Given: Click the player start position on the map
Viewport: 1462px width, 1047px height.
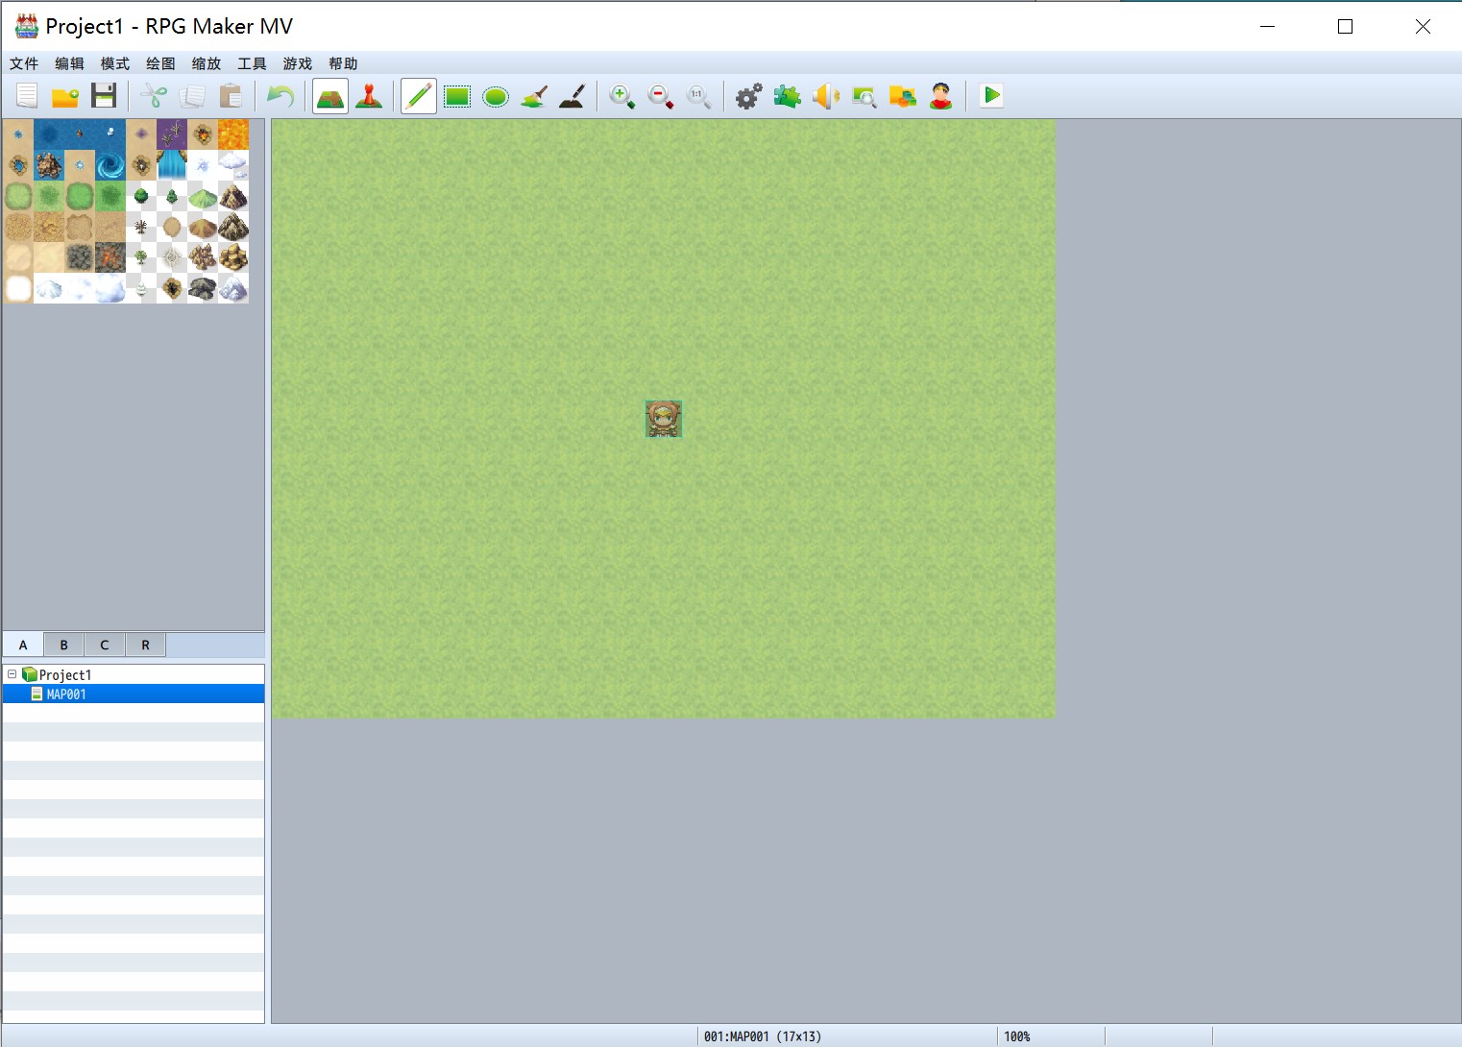Looking at the screenshot, I should 664,419.
